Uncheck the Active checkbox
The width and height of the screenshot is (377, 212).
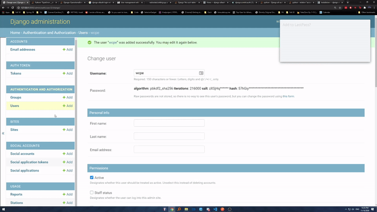pyautogui.click(x=91, y=178)
